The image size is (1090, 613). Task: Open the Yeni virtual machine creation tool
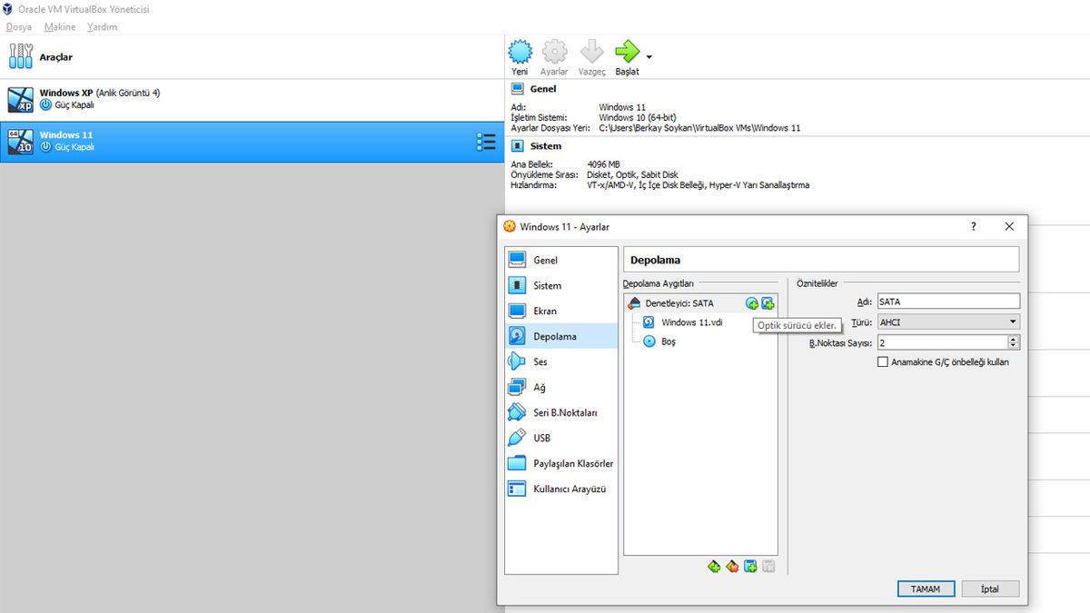(x=520, y=54)
